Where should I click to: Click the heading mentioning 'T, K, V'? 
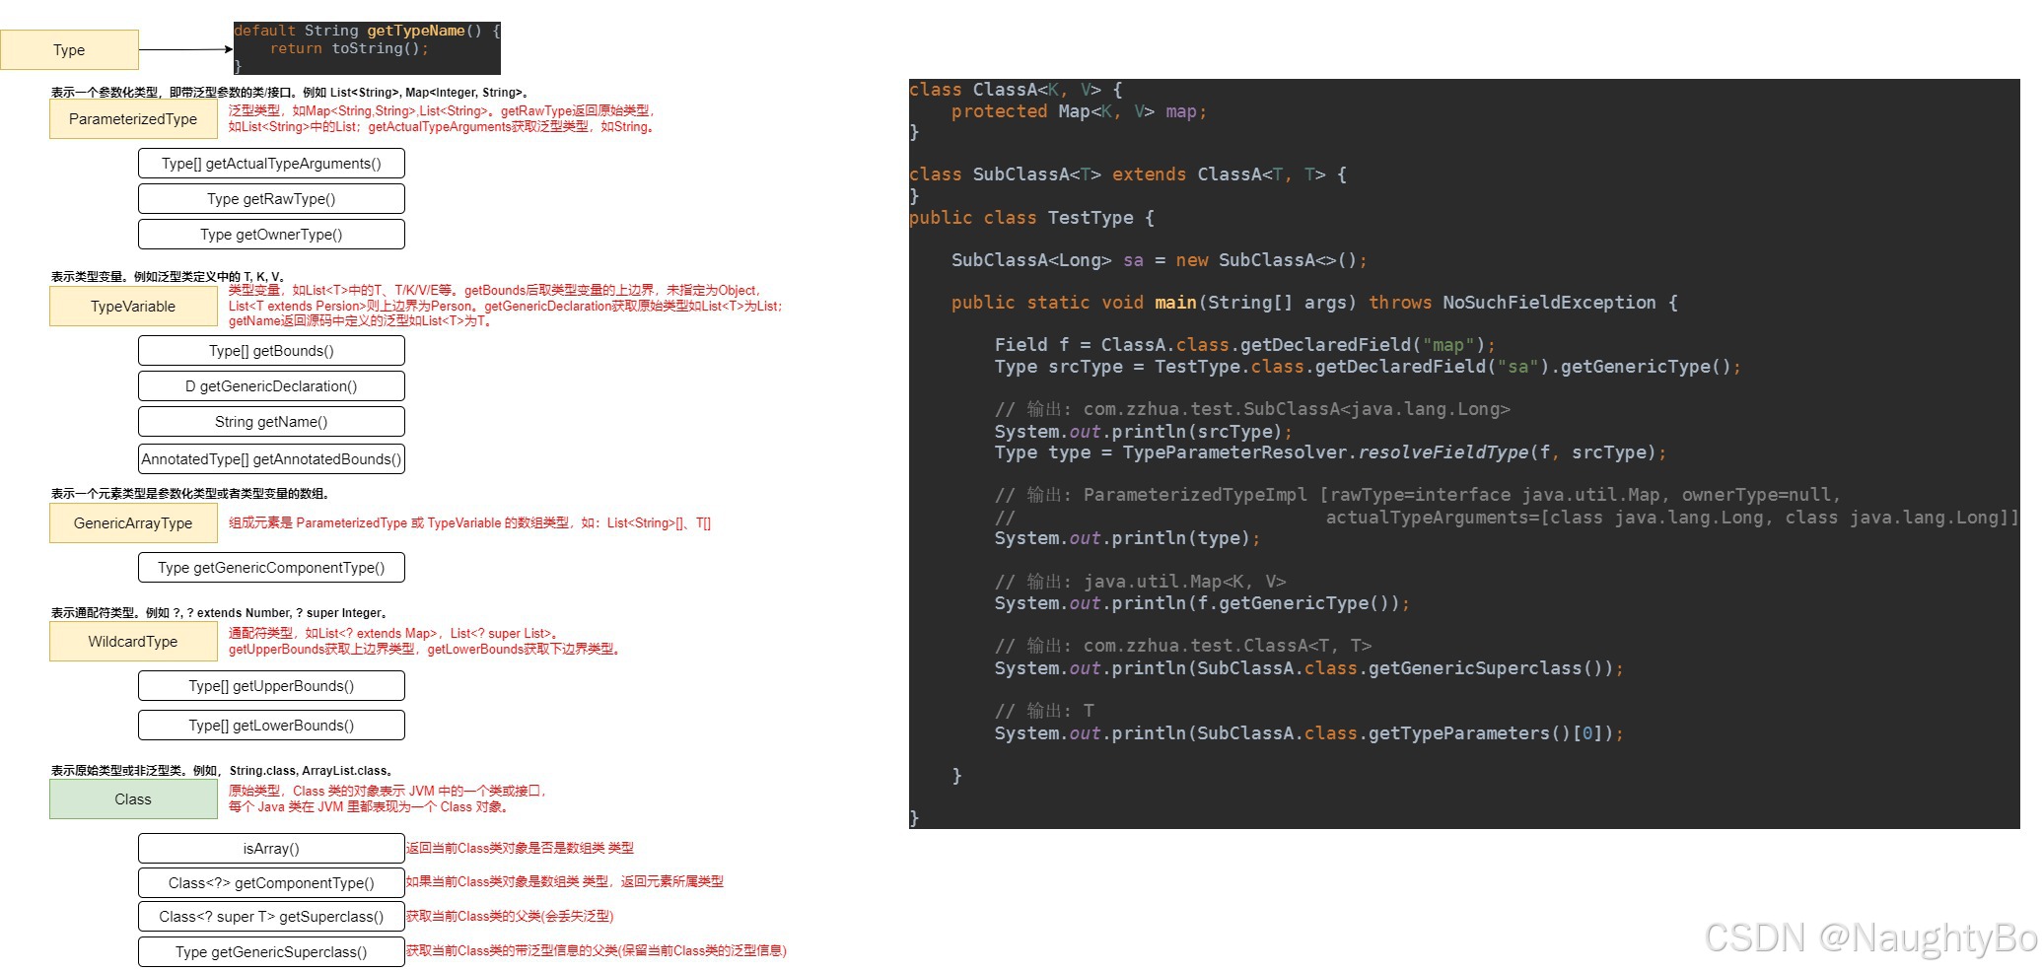coord(170,276)
